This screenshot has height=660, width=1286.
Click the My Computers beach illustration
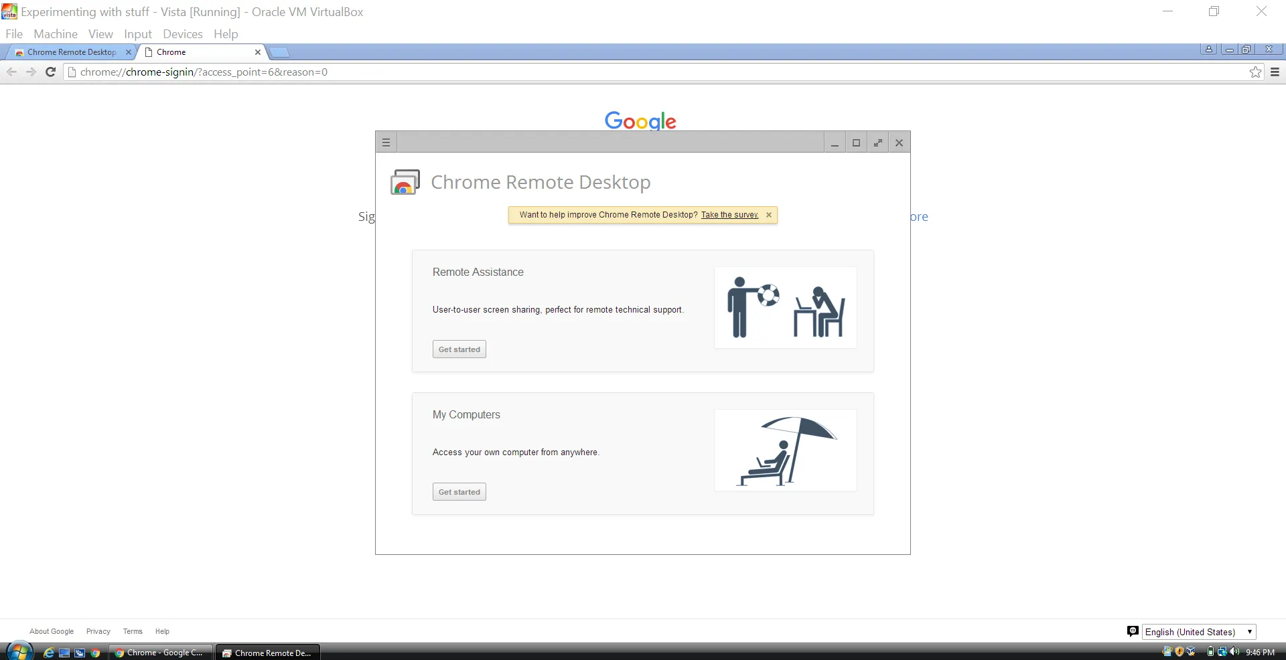pos(786,450)
